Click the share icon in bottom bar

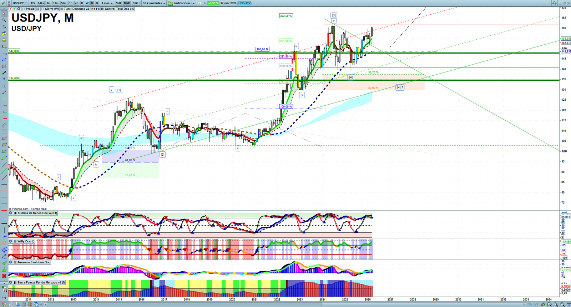pos(11,305)
